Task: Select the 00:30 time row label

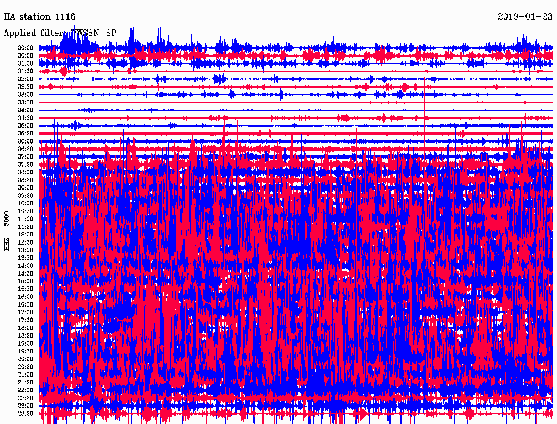Action: [26, 56]
